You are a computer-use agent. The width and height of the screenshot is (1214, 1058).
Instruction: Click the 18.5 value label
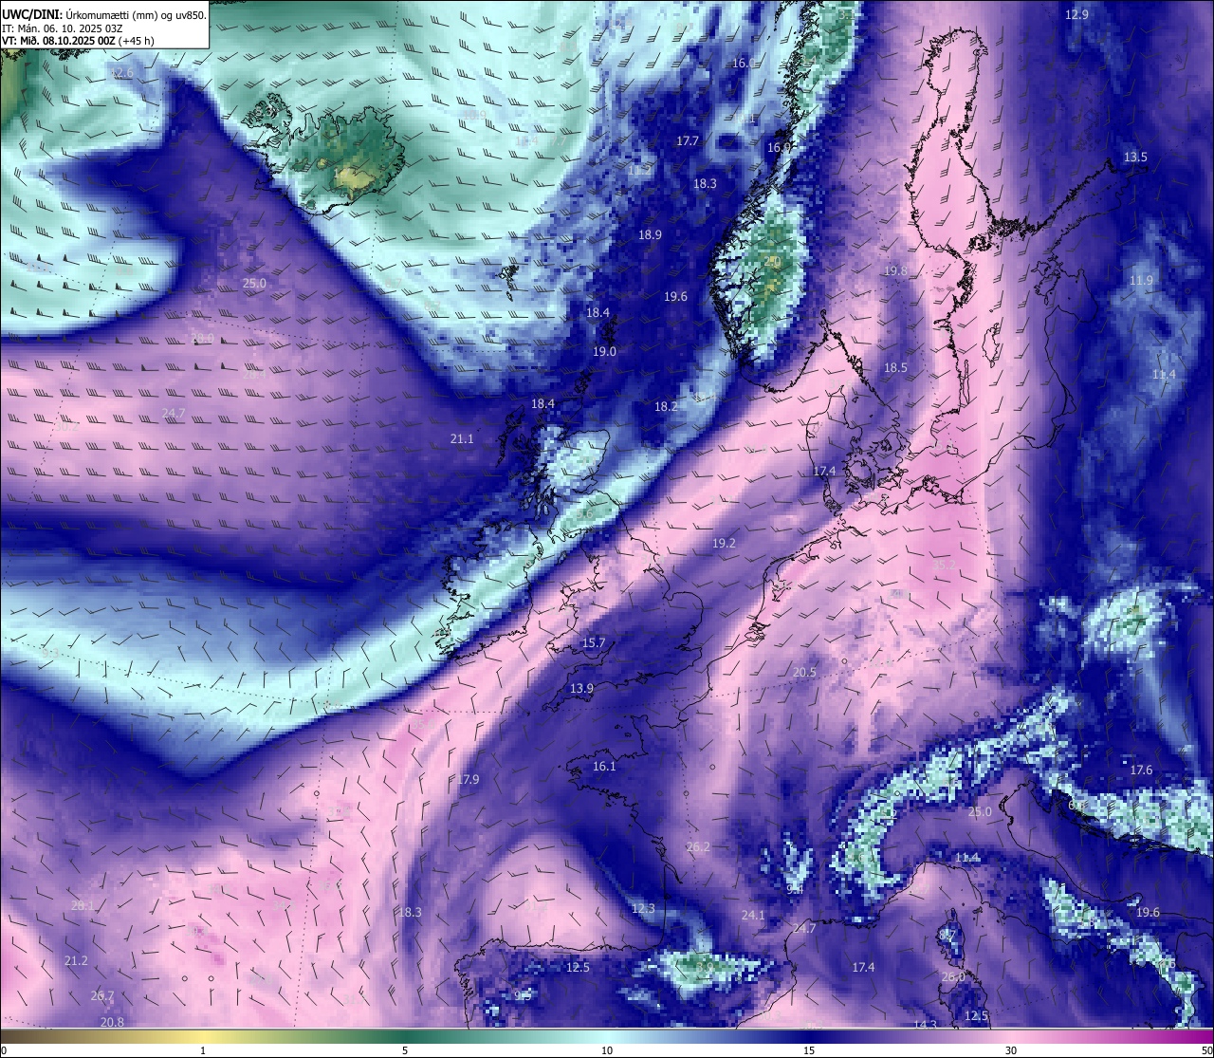(x=895, y=367)
